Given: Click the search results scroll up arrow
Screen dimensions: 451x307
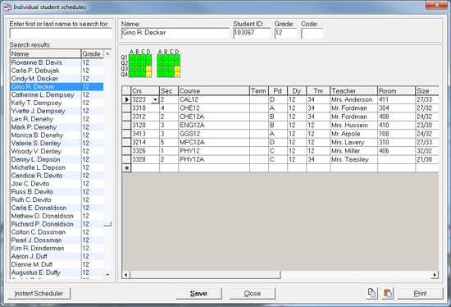Looking at the screenshot, I should point(107,54).
